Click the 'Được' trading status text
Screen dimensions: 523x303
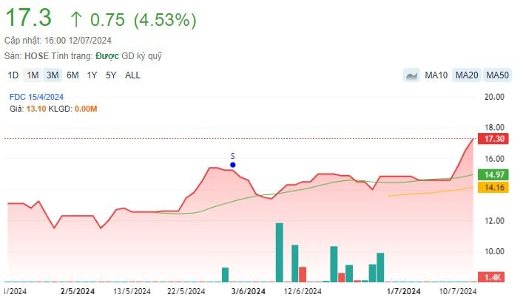click(107, 56)
